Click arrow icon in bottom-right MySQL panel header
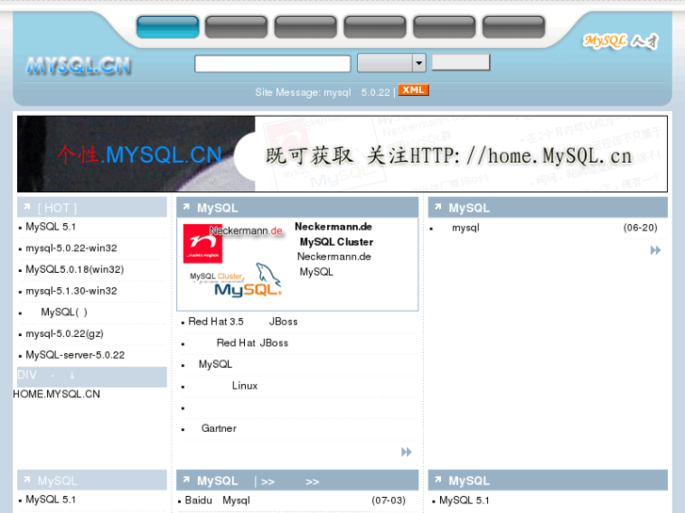This screenshot has height=513, width=685. tap(438, 480)
